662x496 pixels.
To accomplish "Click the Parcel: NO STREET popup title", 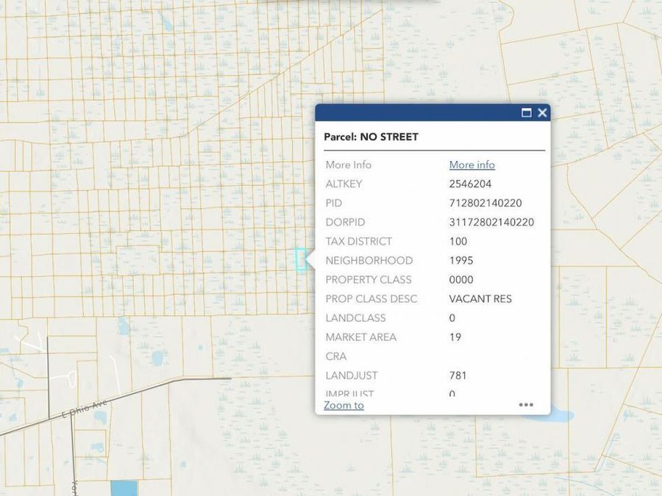I will pos(371,137).
